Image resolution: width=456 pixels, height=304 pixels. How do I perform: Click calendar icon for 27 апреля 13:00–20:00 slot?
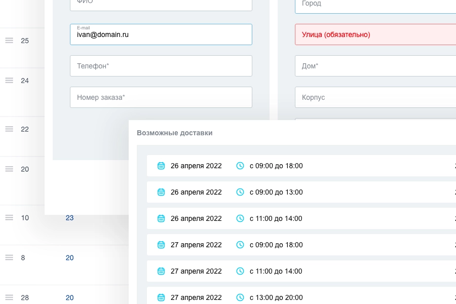pos(161,297)
